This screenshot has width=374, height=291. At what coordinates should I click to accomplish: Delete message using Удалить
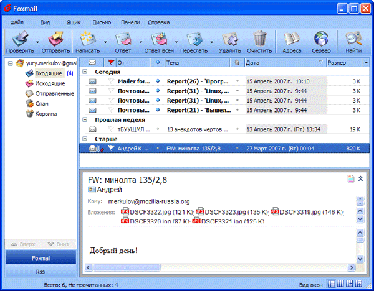(x=230, y=42)
